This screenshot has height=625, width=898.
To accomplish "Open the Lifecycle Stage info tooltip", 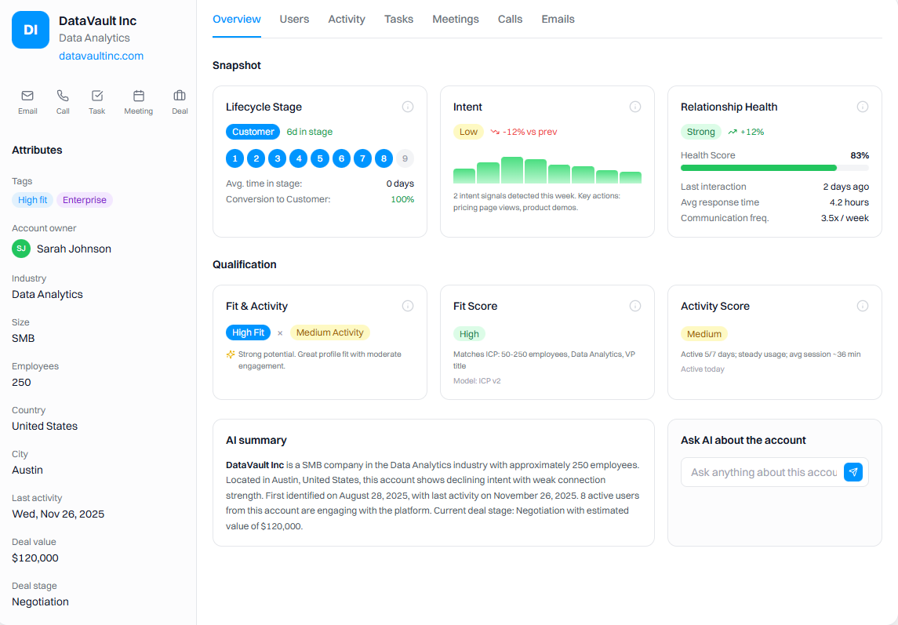I will pos(407,106).
